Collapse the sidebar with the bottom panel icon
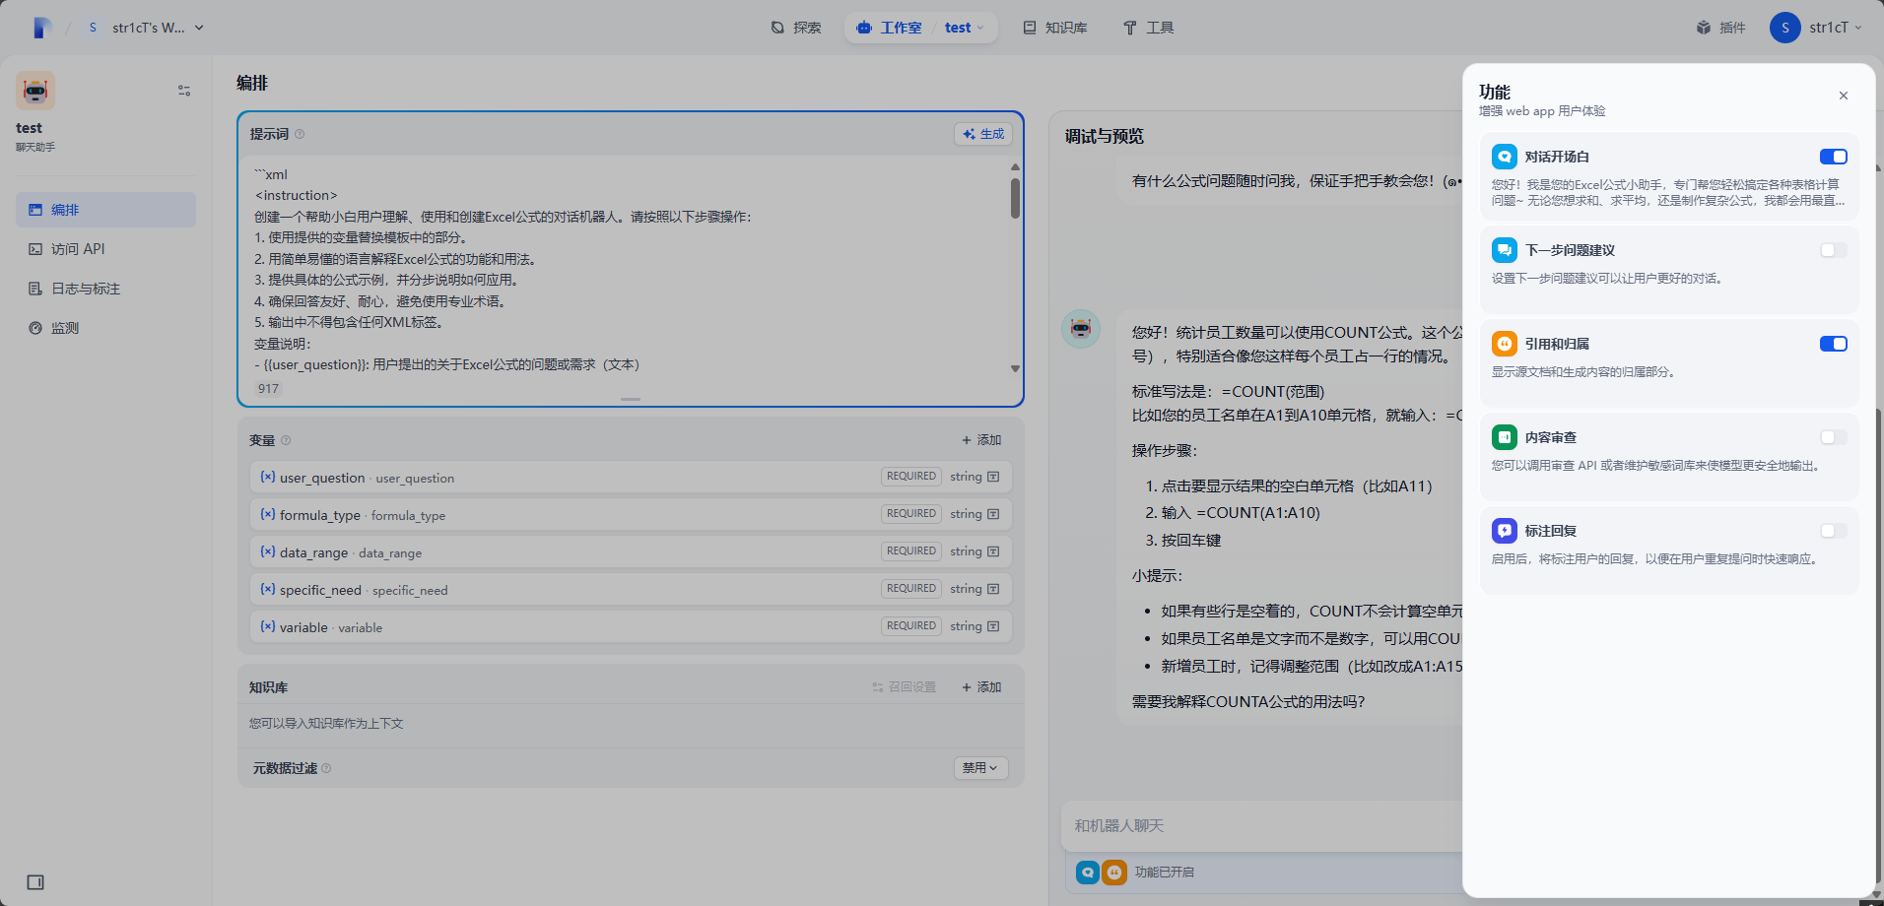This screenshot has width=1884, height=906. click(35, 882)
